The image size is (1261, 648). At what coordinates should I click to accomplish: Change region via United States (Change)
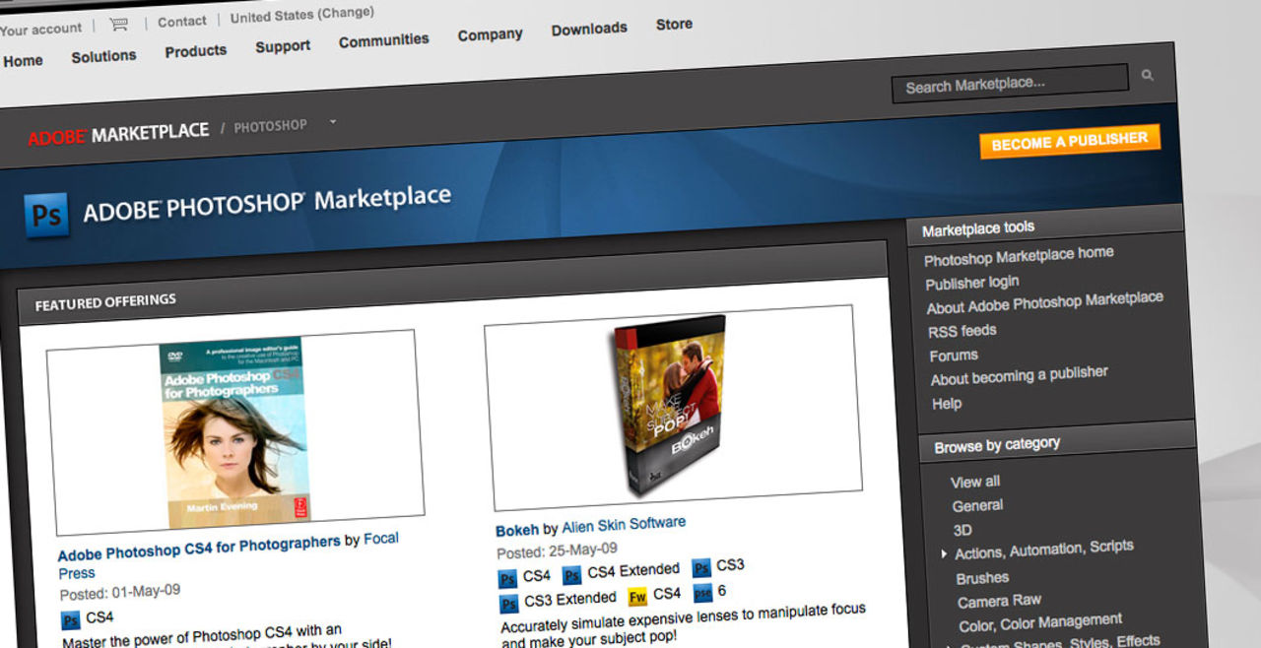coord(301,16)
